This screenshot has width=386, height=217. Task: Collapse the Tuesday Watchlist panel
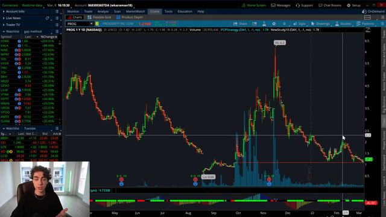(x=4, y=128)
